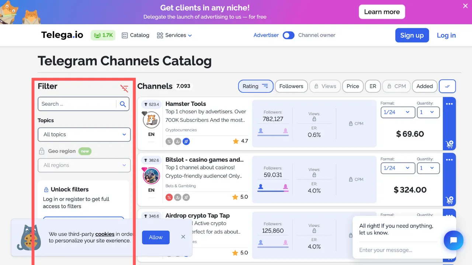Sort channels by locked Views
This screenshot has width=472, height=265.
point(325,86)
